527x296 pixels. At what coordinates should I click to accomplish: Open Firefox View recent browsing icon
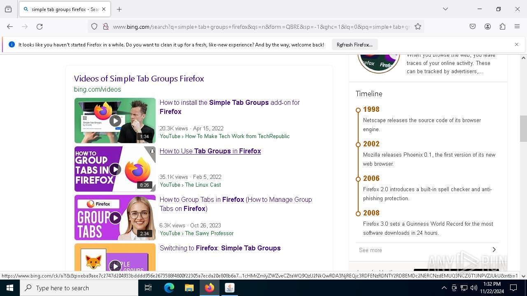click(x=8, y=9)
